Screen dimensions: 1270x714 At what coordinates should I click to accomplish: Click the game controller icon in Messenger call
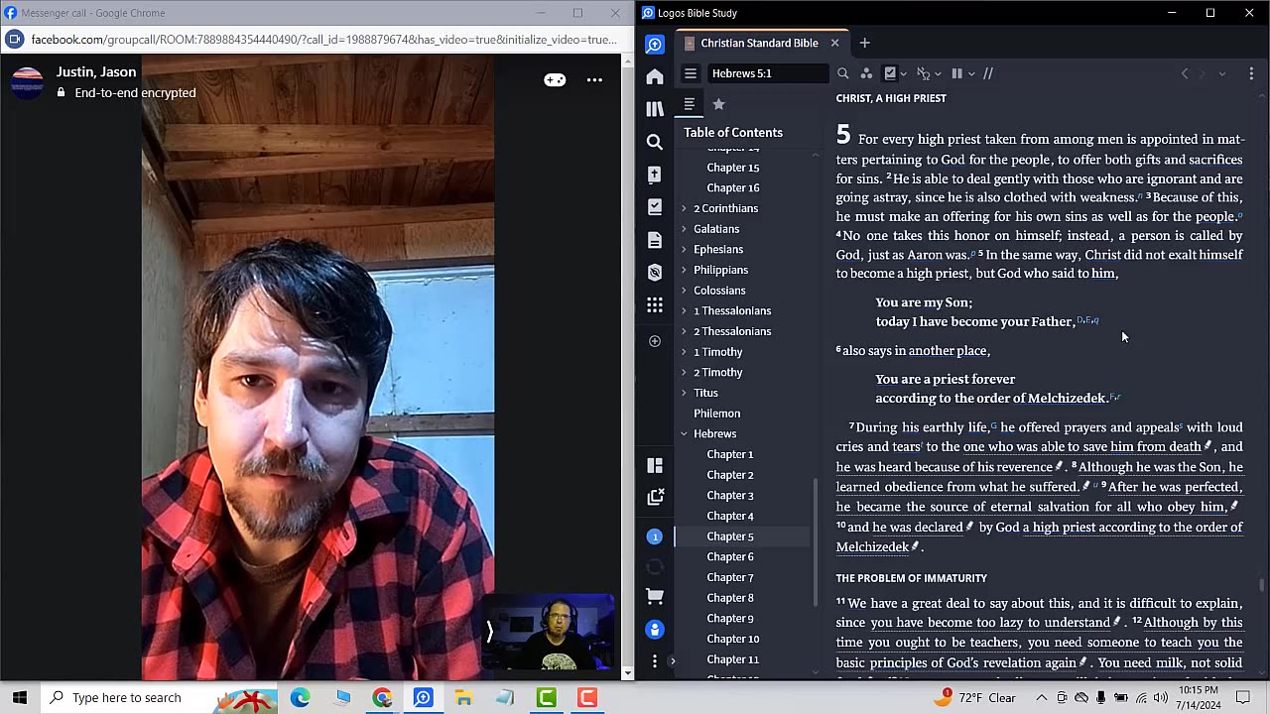(555, 80)
